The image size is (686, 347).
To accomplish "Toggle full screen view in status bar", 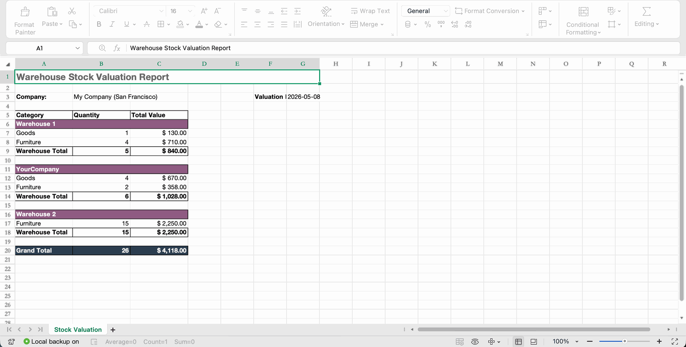I will pos(675,341).
